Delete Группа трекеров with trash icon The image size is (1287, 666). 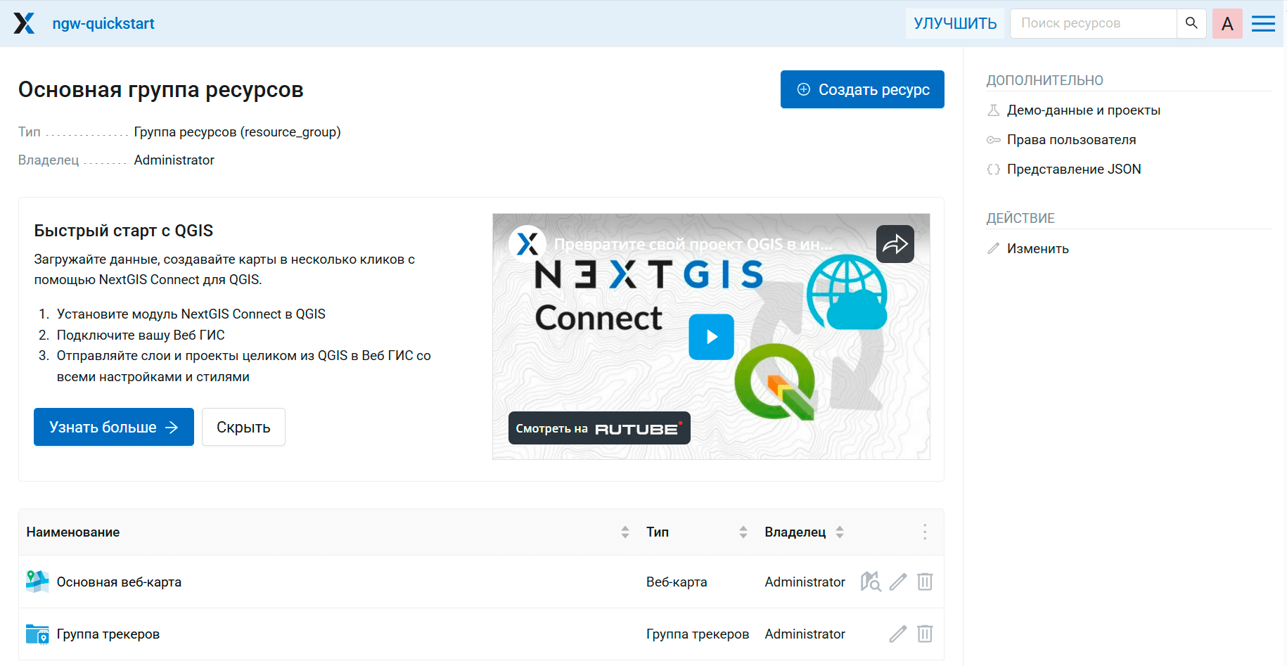925,634
